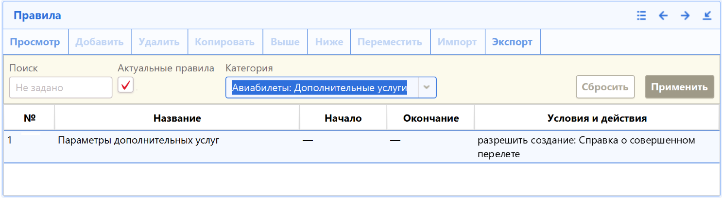Select the Параметры дополнительных услуг row
This screenshot has width=722, height=198.
(138, 141)
